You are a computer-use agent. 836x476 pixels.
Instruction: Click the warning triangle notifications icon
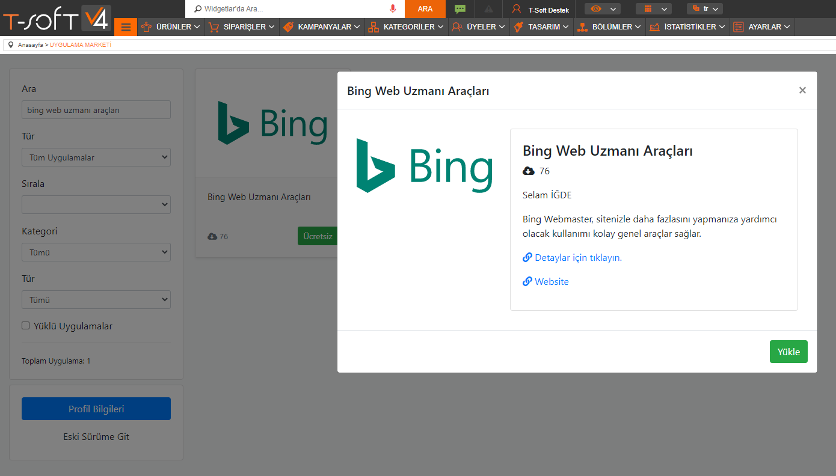click(x=488, y=9)
